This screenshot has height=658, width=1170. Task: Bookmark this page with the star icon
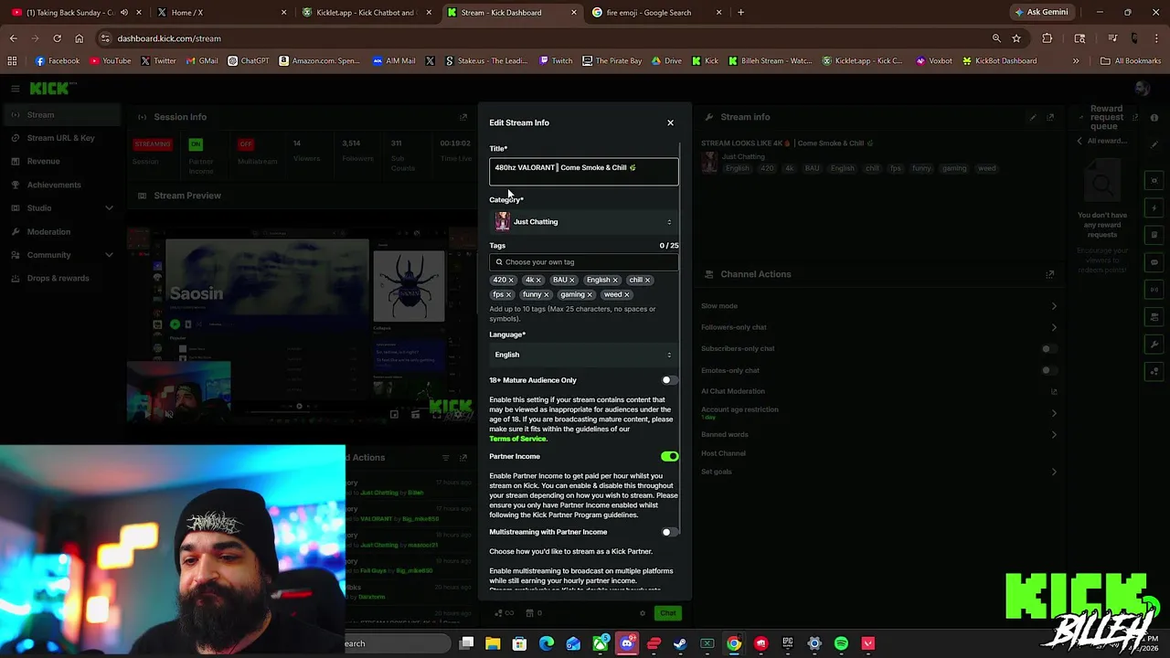click(x=1016, y=38)
